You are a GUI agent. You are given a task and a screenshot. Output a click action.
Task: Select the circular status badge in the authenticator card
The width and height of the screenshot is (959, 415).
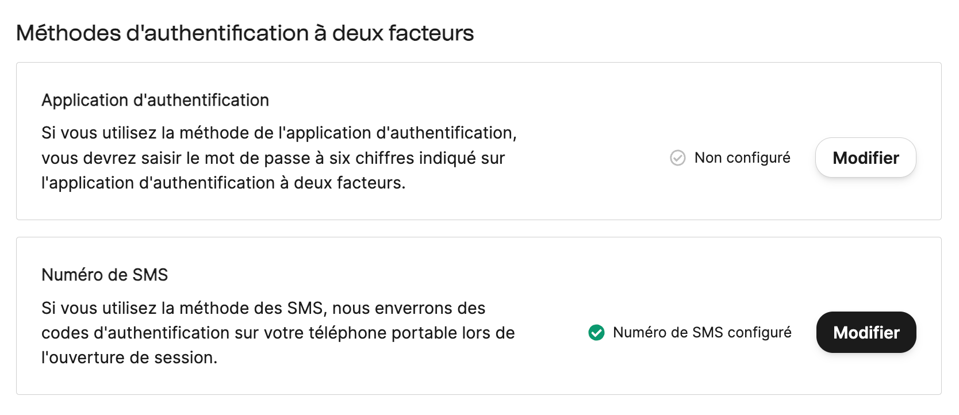pos(678,157)
